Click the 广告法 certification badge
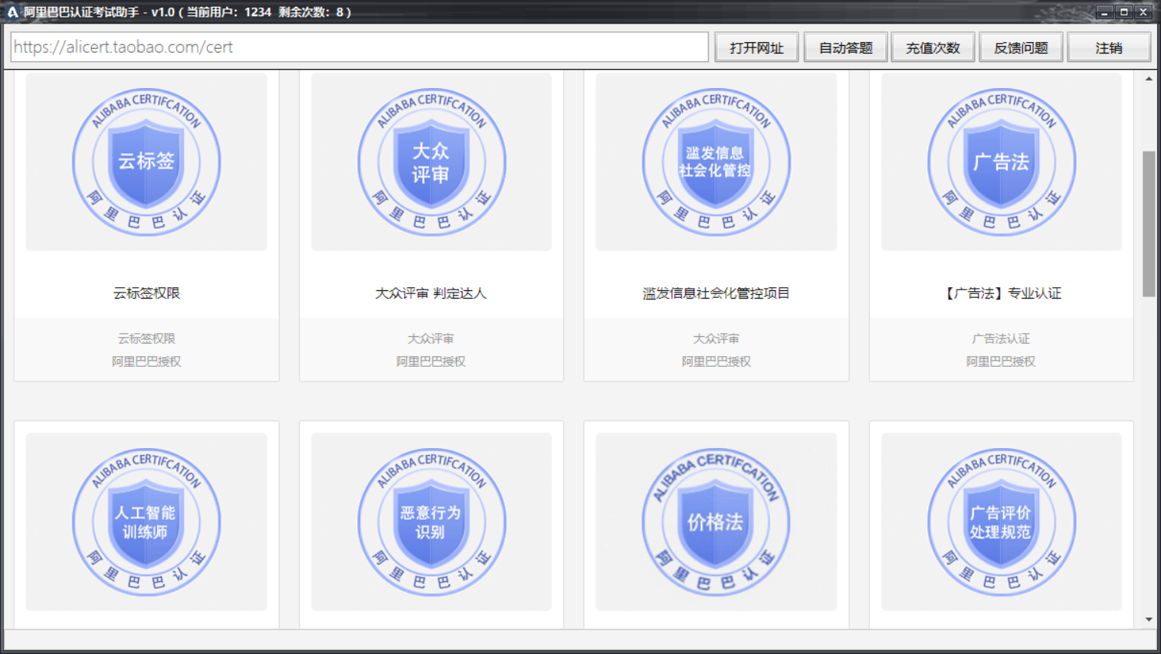The image size is (1161, 654). [x=1001, y=162]
